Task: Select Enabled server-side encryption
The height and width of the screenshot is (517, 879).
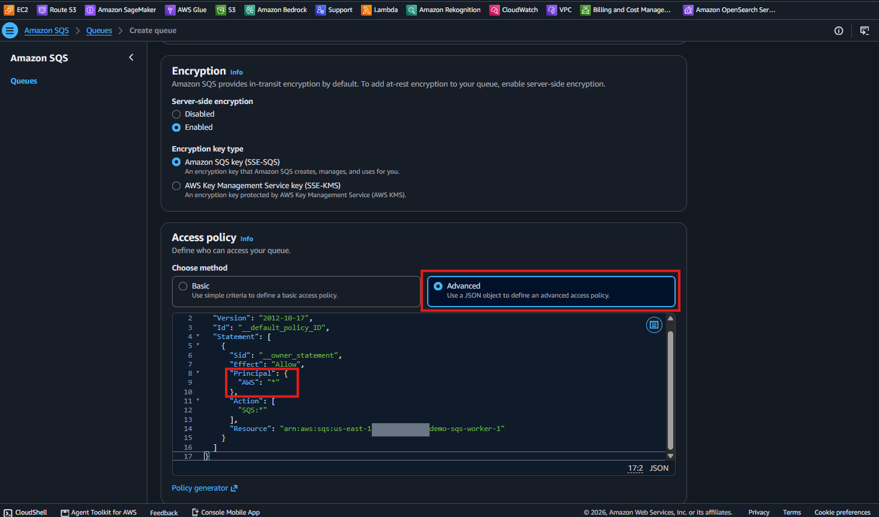Action: click(x=176, y=127)
